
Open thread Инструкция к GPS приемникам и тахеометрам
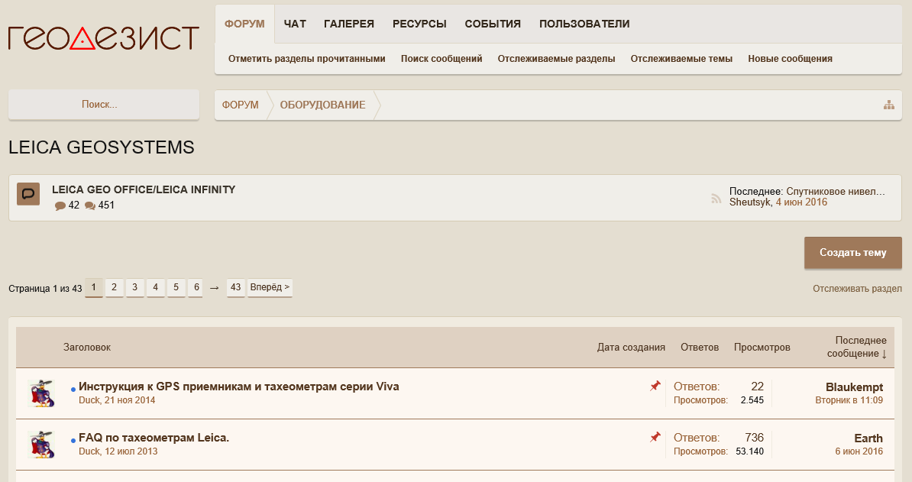pos(239,387)
